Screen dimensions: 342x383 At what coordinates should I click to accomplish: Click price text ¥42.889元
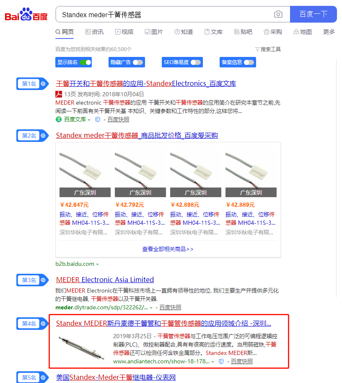point(240,205)
